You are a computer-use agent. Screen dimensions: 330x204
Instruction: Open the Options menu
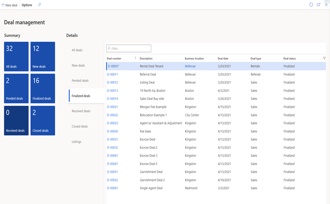point(26,5)
